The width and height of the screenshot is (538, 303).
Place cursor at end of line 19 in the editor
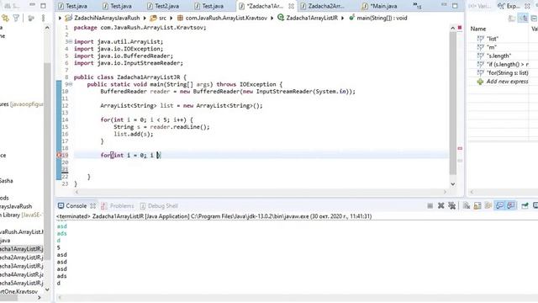click(x=161, y=155)
